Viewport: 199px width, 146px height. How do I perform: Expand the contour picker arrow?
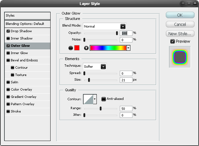click(x=95, y=99)
